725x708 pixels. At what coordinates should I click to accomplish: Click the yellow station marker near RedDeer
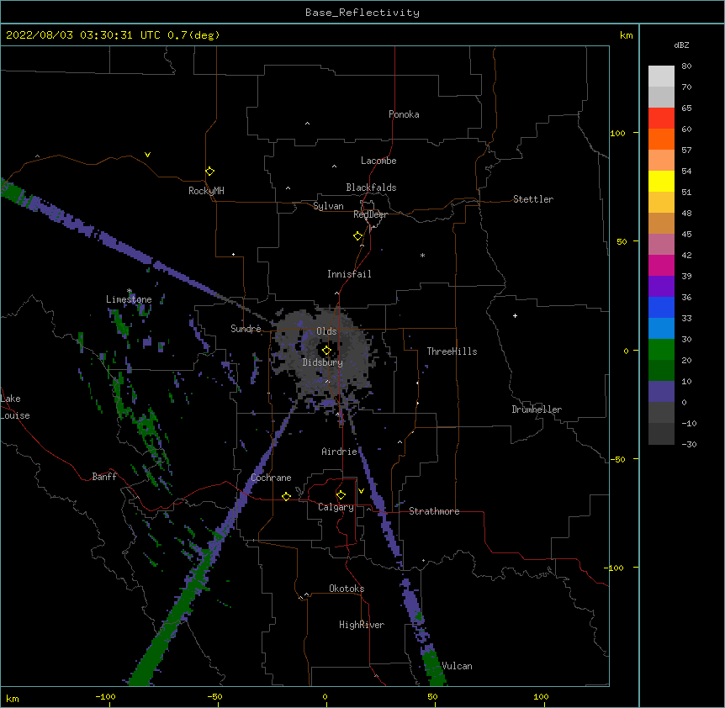pos(357,236)
